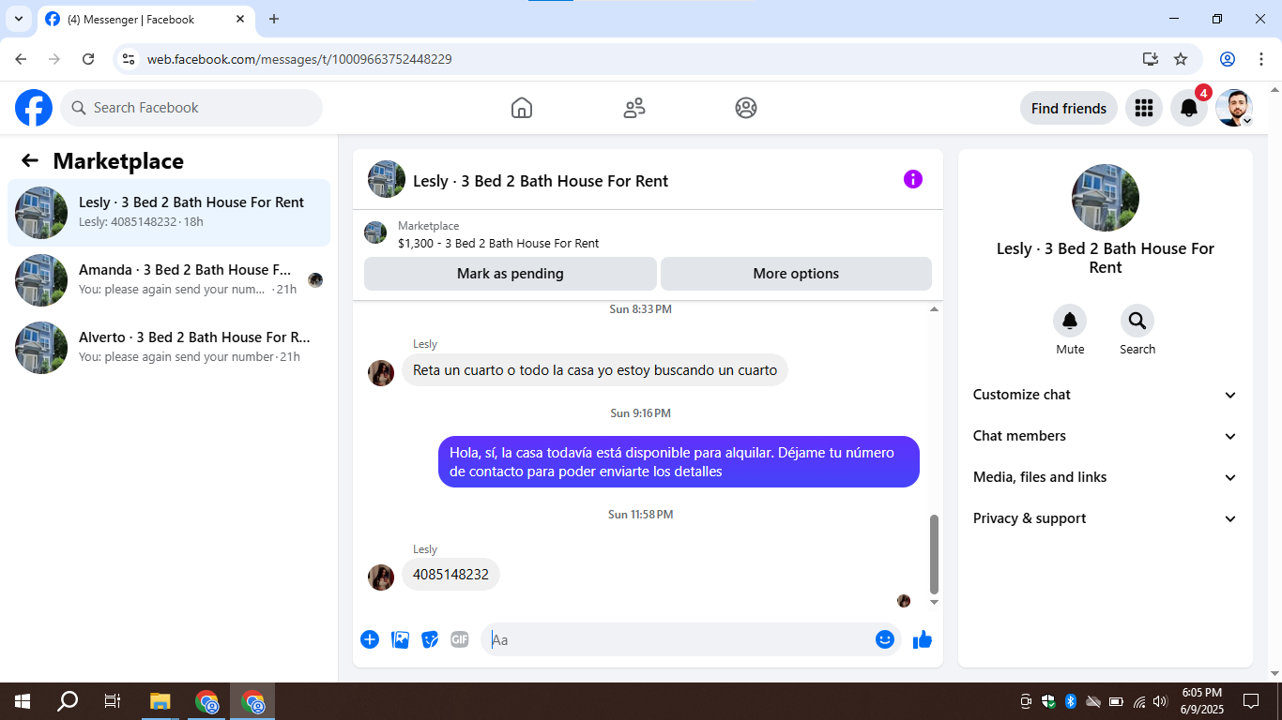The image size is (1282, 720).
Task: Click the purple sent message bubble
Action: click(679, 462)
